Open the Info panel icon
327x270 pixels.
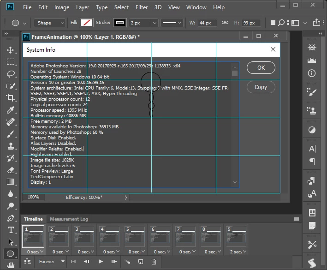tap(312, 73)
